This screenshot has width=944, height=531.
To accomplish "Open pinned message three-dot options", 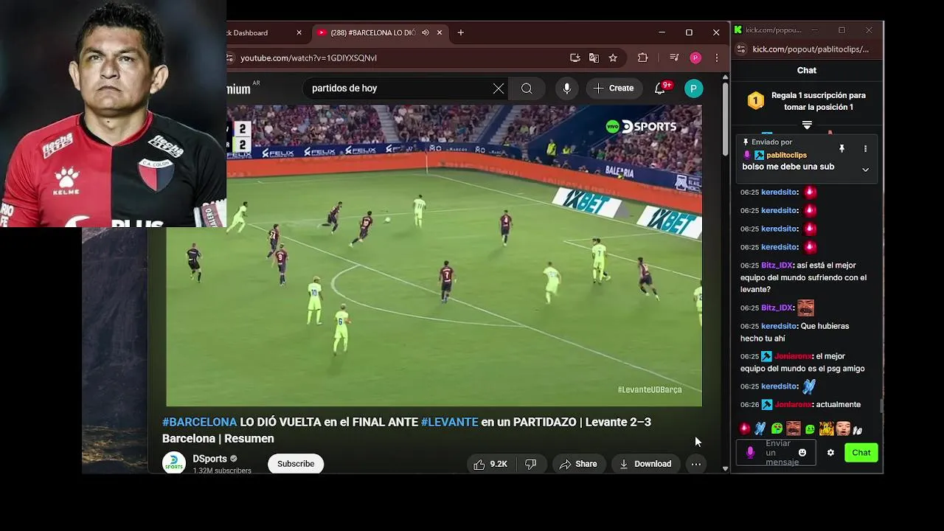I will click(865, 149).
